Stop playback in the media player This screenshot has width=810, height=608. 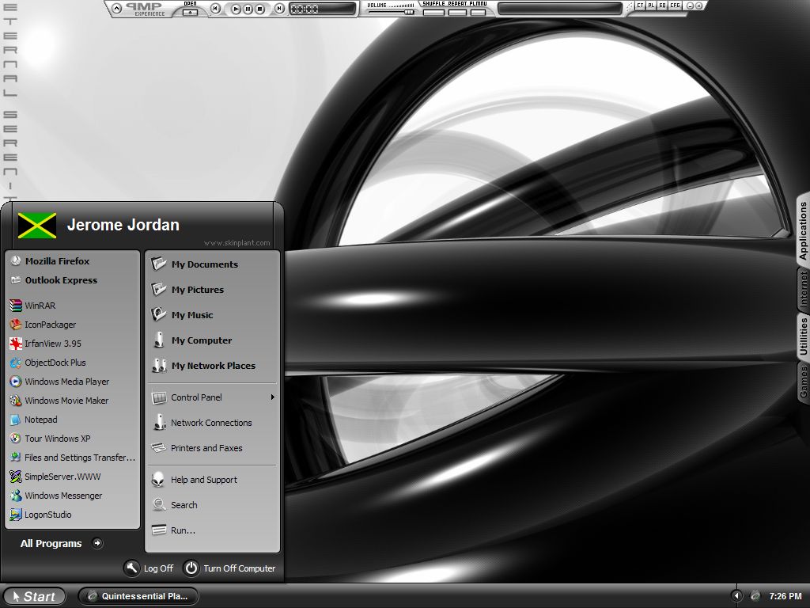(260, 9)
